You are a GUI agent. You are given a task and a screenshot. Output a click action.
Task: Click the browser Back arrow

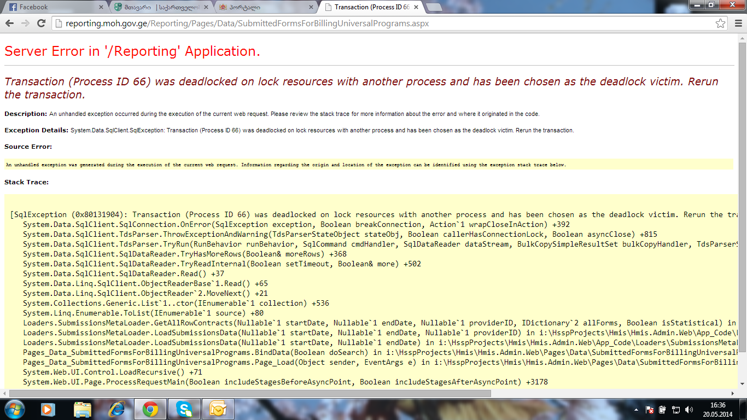[x=9, y=24]
